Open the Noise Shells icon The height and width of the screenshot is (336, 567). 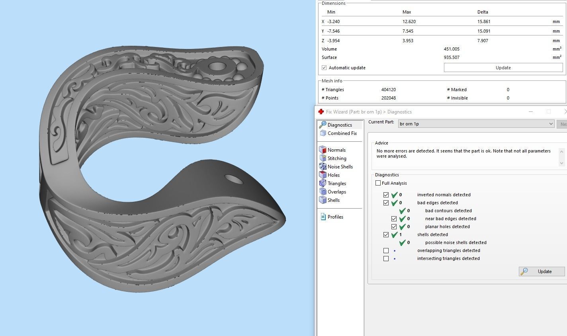click(323, 167)
